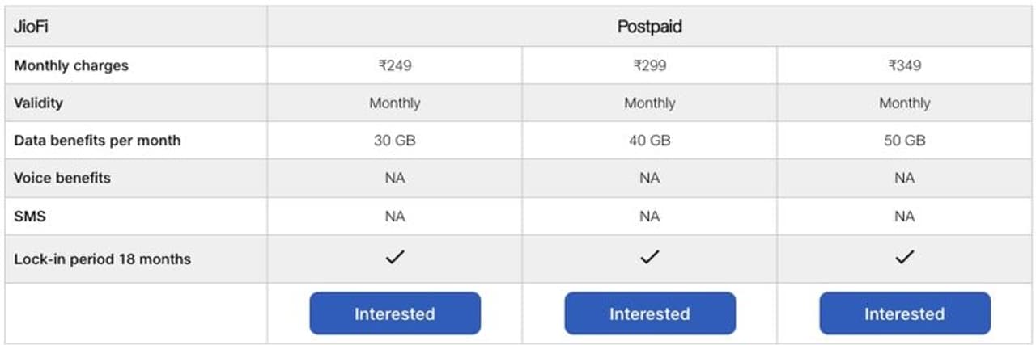Select the ₹249 monthly charge value
This screenshot has height=345, width=1036.
coord(395,65)
